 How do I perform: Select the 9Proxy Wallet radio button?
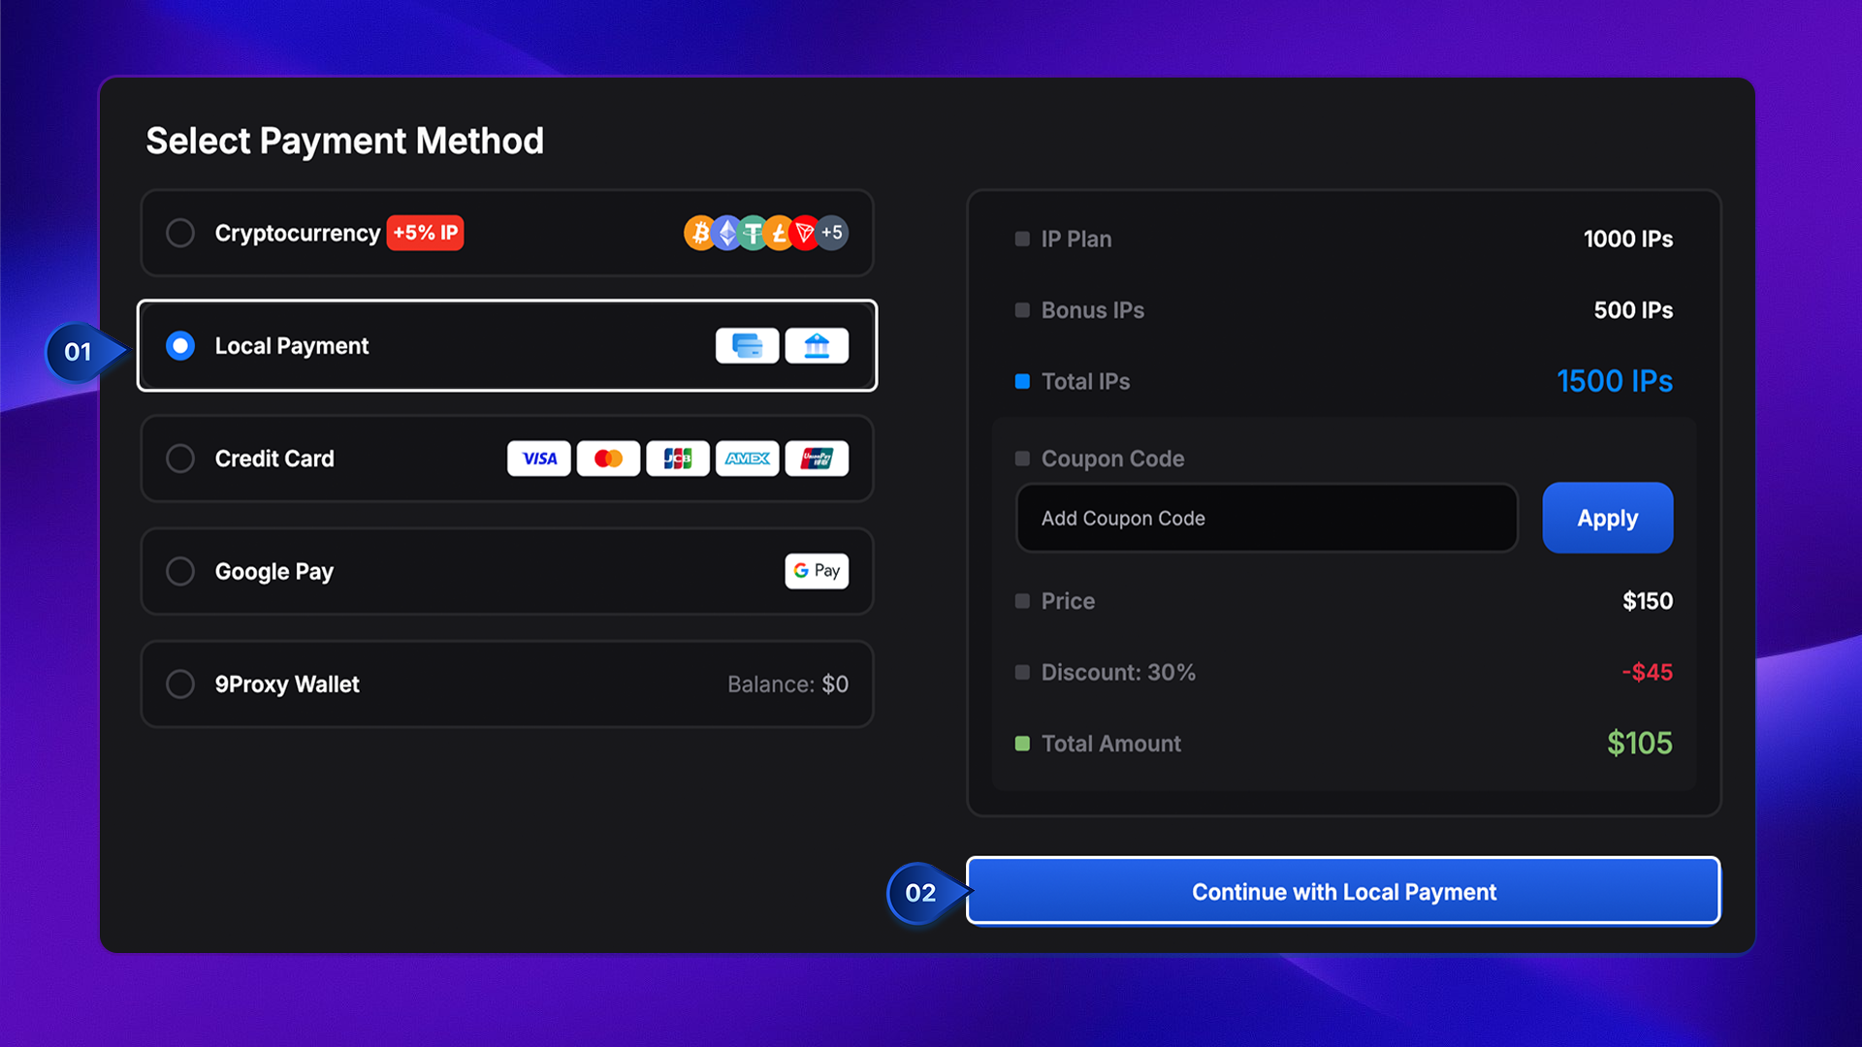point(180,684)
